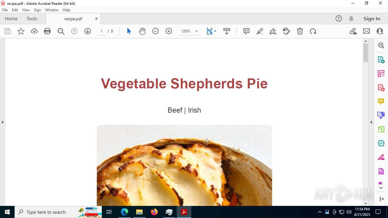
Task: Click the expand tools pane arrow icon
Action: click(382, 199)
